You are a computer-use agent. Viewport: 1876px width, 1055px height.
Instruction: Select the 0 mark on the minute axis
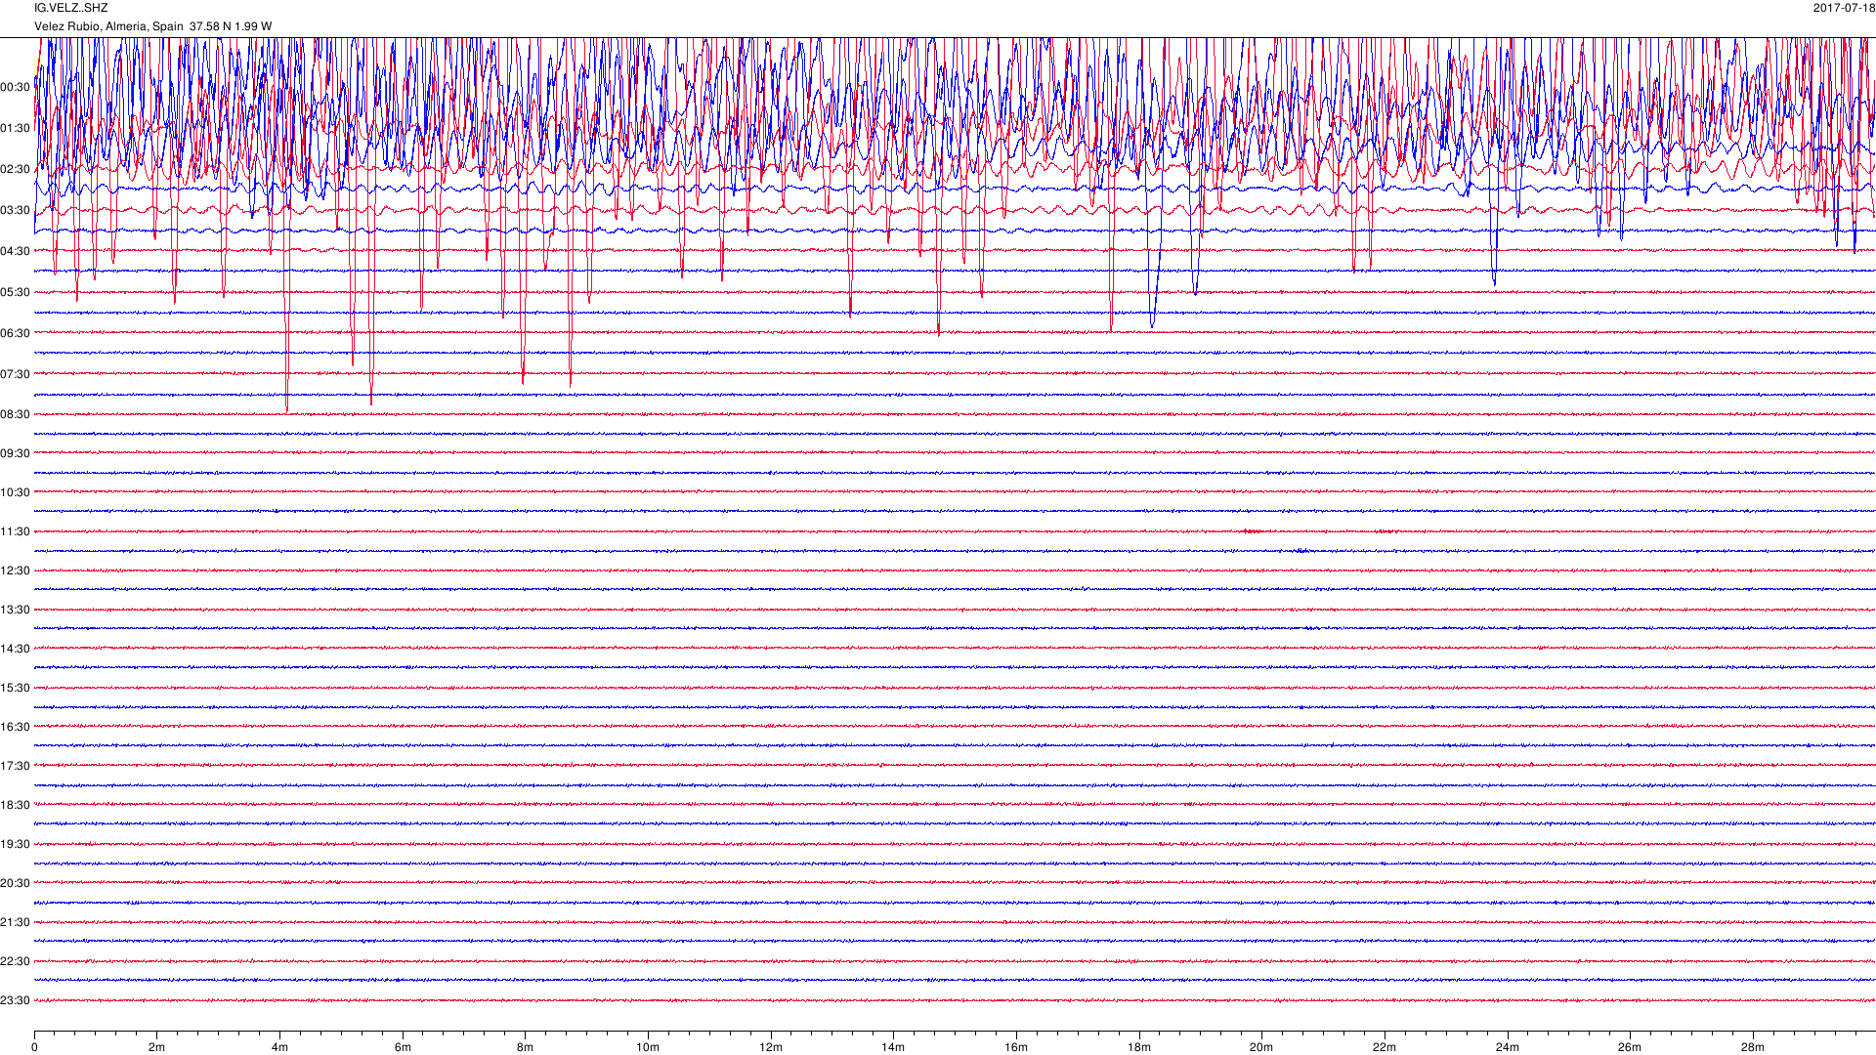[34, 1047]
